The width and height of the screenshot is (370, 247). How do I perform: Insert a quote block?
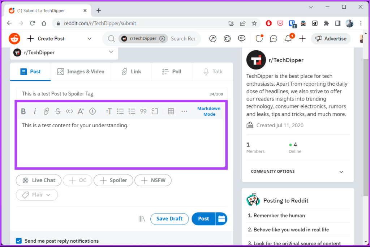coord(143,111)
